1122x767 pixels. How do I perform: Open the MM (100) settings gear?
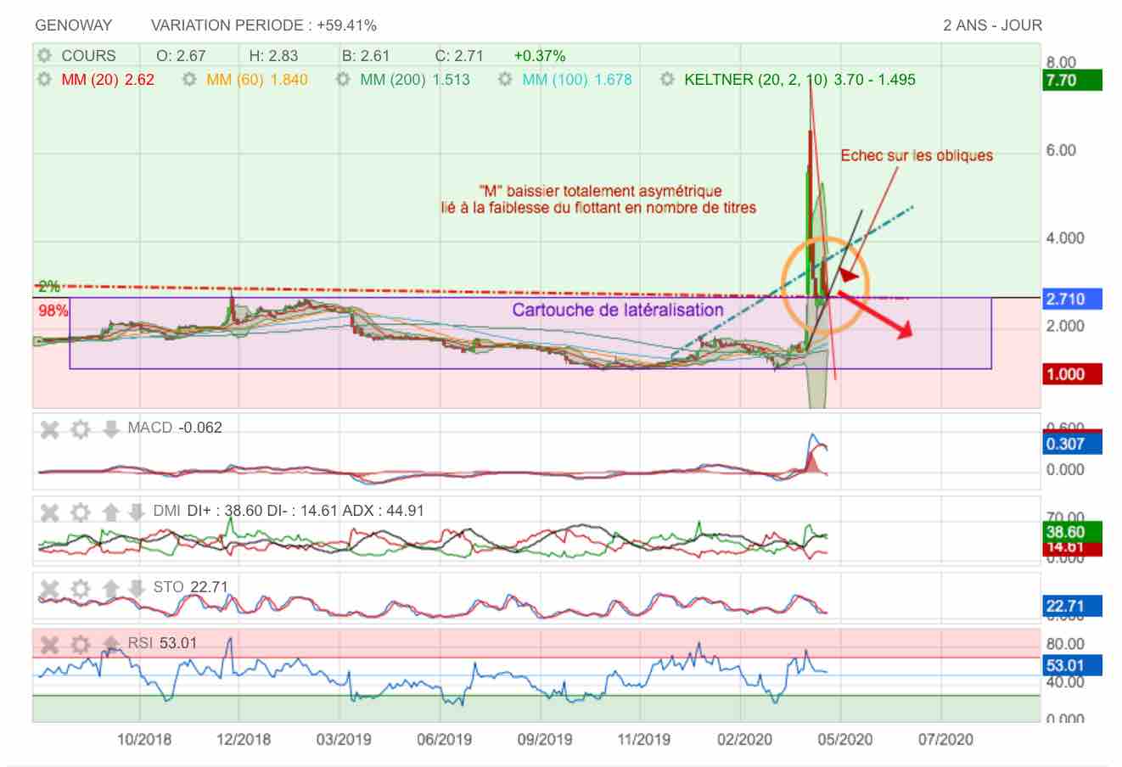[x=506, y=80]
